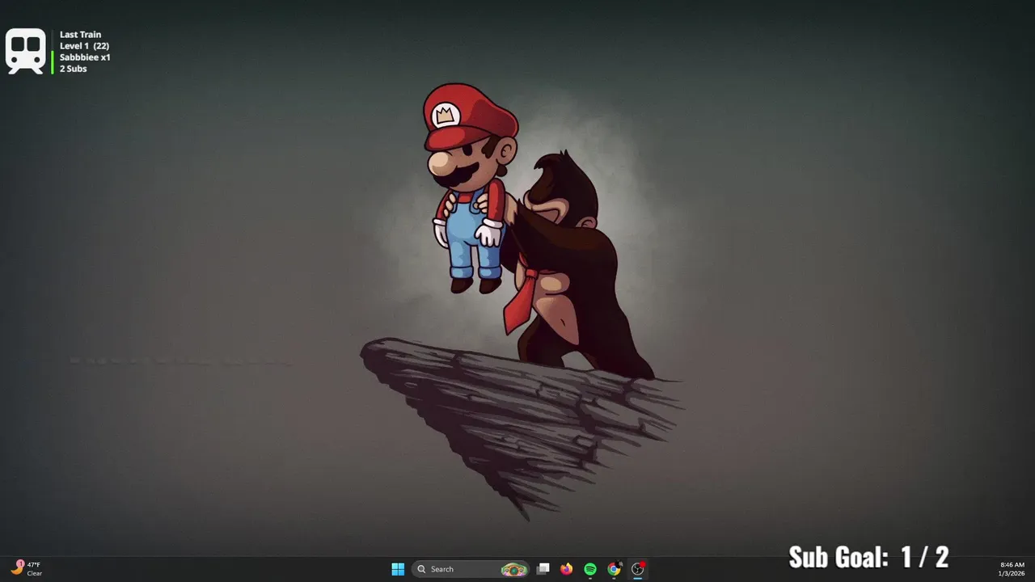1035x582 pixels.
Task: Open the search highlight image in Search box
Action: point(513,569)
